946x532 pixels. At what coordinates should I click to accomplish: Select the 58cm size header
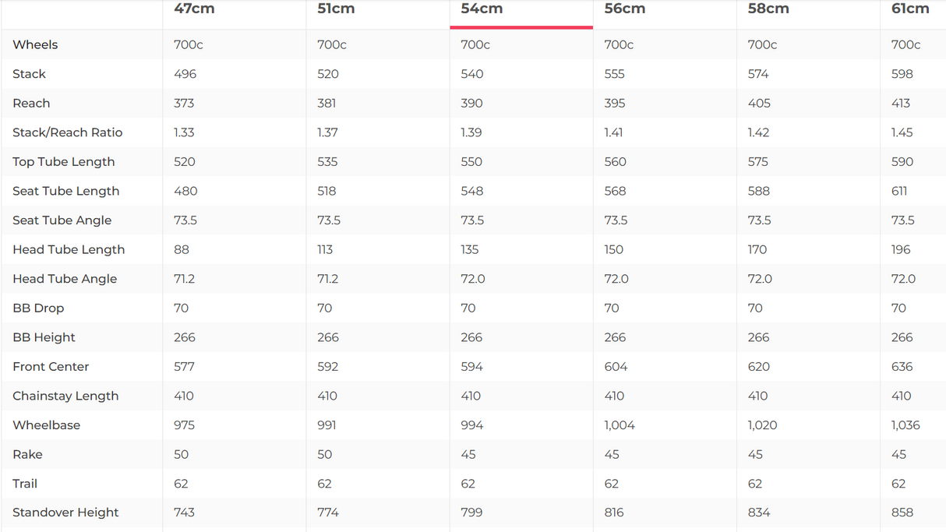point(768,9)
